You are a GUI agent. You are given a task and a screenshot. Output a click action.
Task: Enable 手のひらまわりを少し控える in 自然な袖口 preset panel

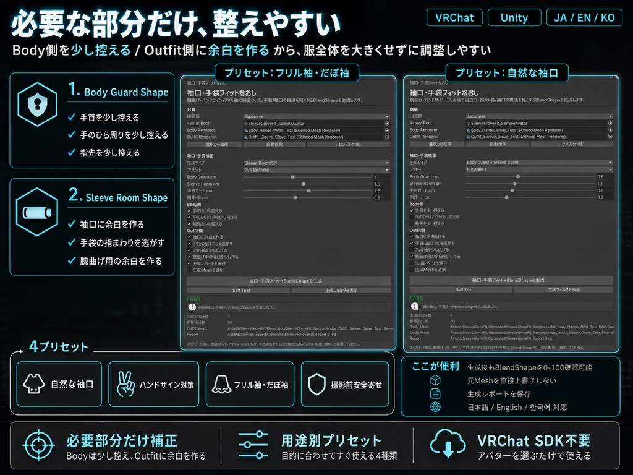412,216
